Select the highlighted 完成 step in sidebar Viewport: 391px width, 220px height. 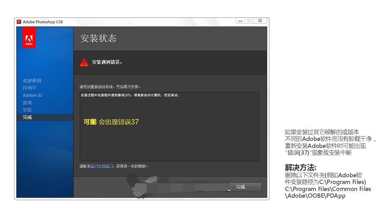pyautogui.click(x=45, y=117)
